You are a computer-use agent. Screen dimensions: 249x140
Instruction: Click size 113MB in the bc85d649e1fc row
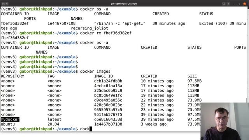point(193,95)
